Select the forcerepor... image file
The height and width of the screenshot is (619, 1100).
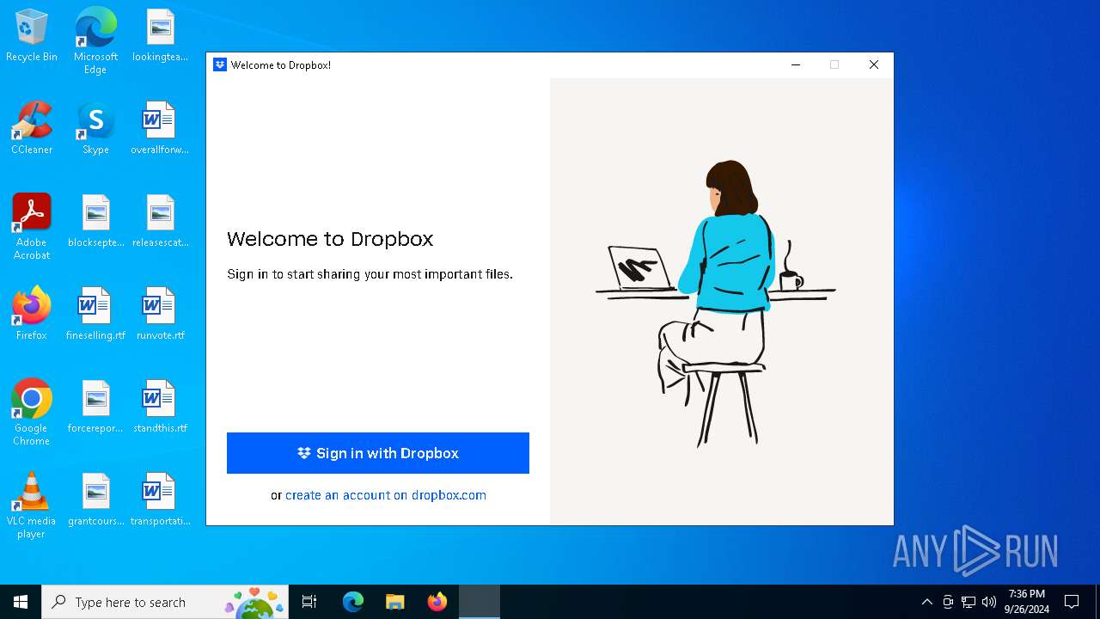click(x=95, y=408)
